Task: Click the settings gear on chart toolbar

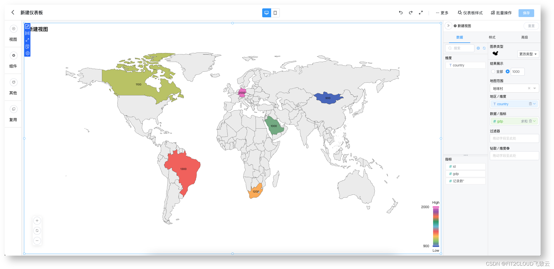Action: pyautogui.click(x=27, y=53)
